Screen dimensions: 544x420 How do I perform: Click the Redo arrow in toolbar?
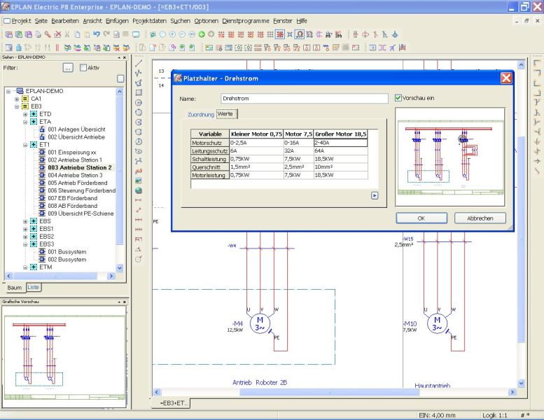(106, 34)
